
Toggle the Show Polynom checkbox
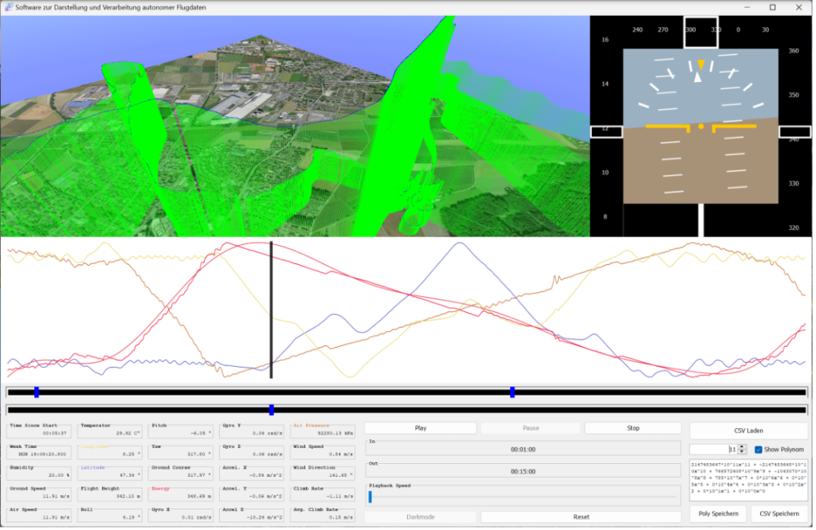(x=759, y=450)
